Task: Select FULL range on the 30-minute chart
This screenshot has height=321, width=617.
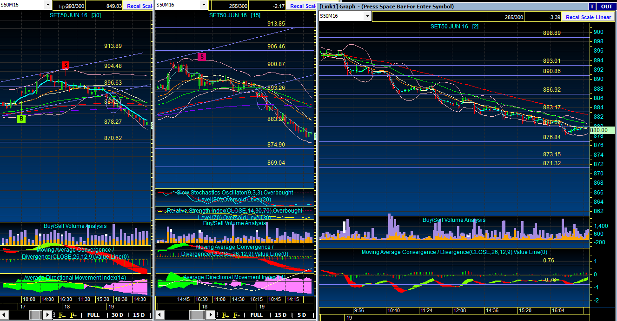Action: coord(93,315)
